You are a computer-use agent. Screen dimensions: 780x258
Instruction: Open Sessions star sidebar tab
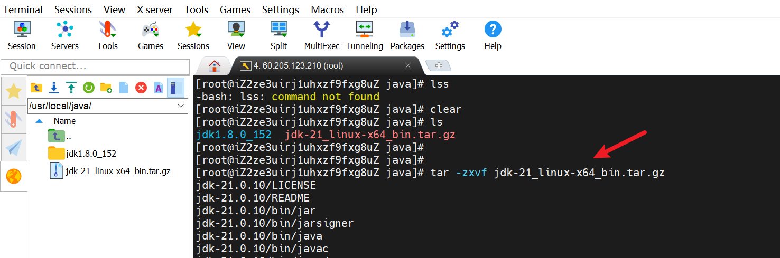tap(14, 91)
